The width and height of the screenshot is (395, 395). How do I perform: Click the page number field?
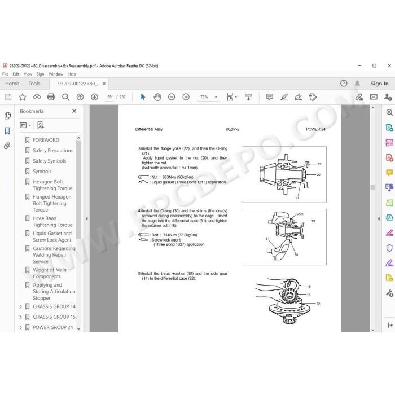[109, 97]
